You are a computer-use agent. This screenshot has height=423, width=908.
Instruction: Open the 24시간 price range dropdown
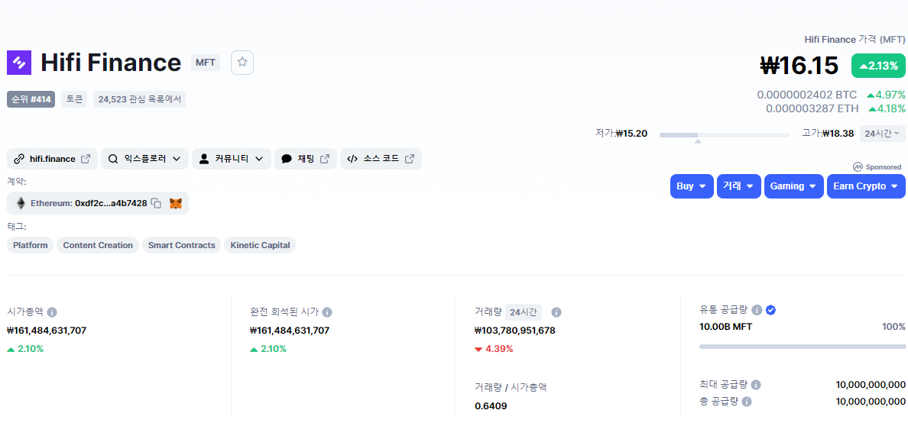coord(883,134)
